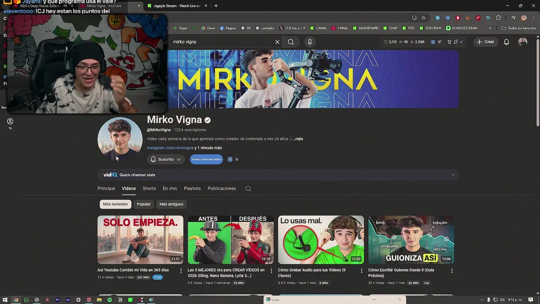
Task: Bookmark this page with star icon
Action: (x=424, y=18)
